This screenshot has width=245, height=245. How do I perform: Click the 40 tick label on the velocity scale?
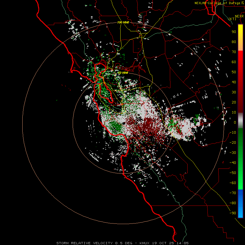pos(234,82)
